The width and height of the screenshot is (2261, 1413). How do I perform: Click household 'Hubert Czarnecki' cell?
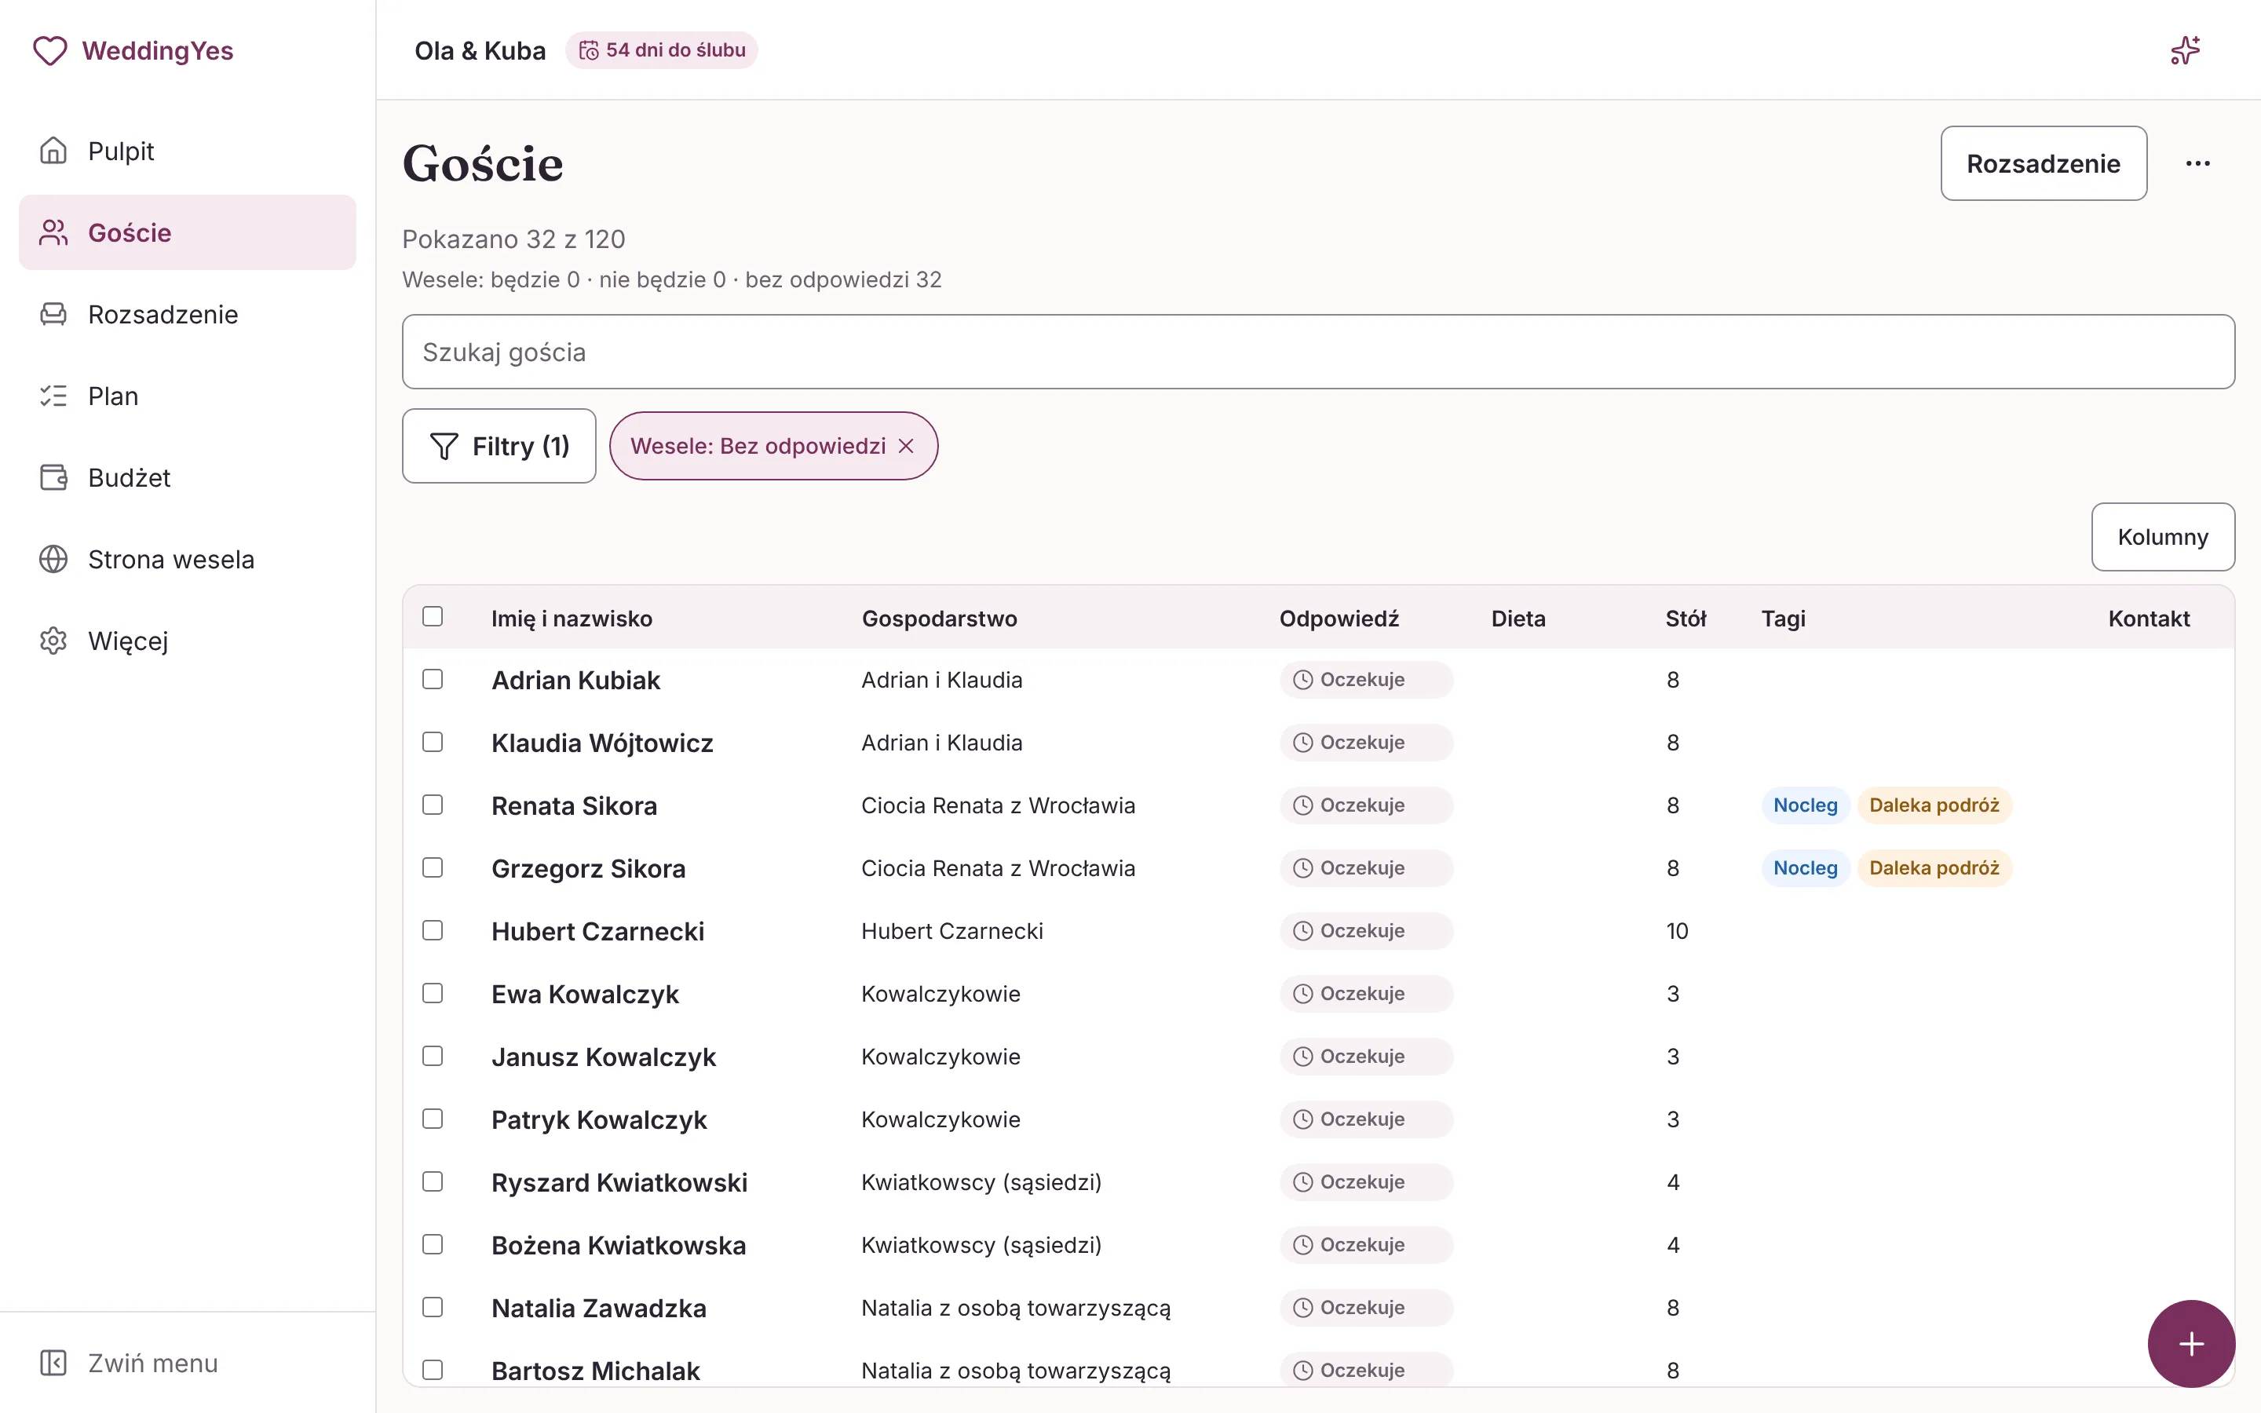[x=952, y=931]
